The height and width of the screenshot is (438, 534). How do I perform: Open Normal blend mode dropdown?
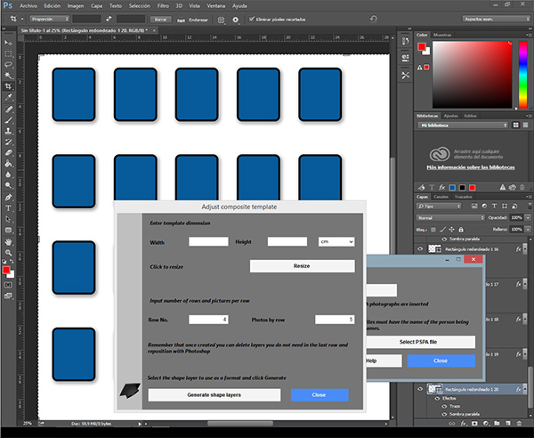pyautogui.click(x=450, y=217)
